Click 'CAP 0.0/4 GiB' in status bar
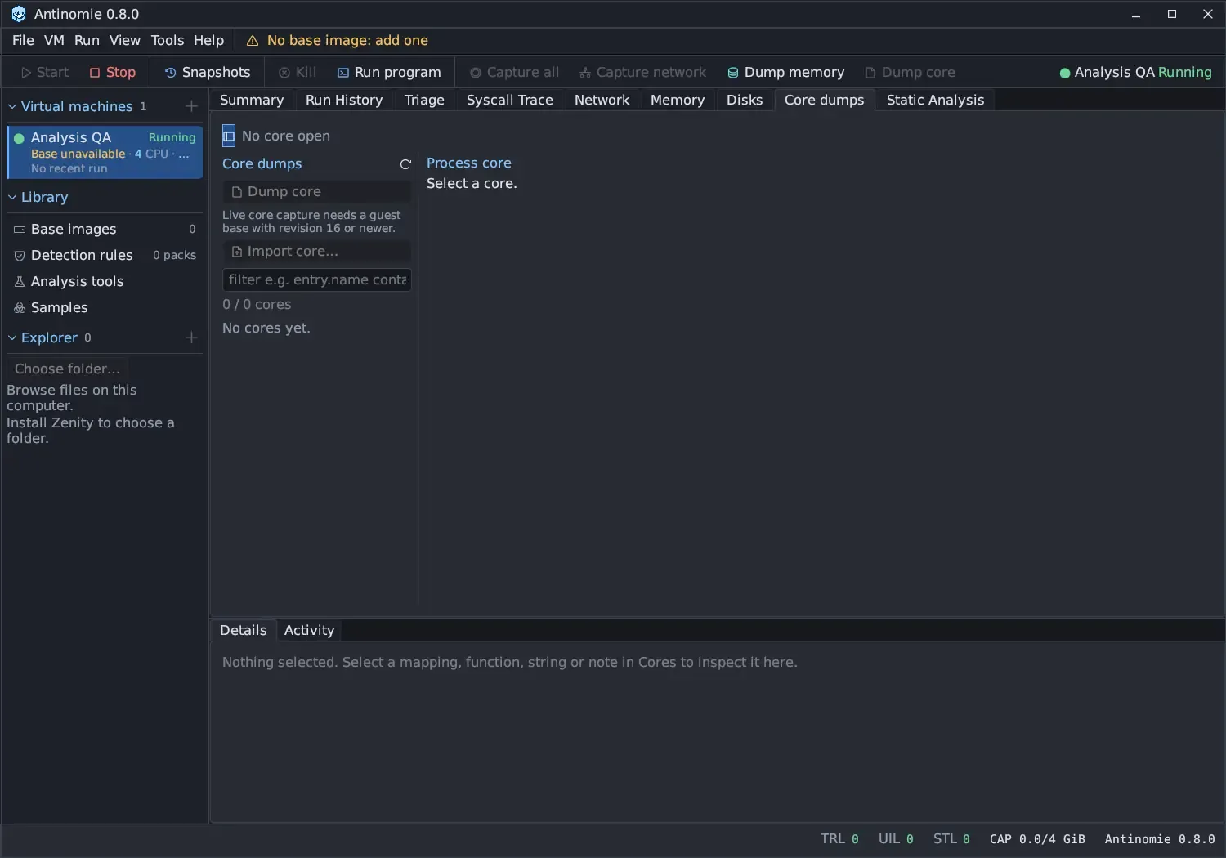This screenshot has height=858, width=1226. 1037,839
